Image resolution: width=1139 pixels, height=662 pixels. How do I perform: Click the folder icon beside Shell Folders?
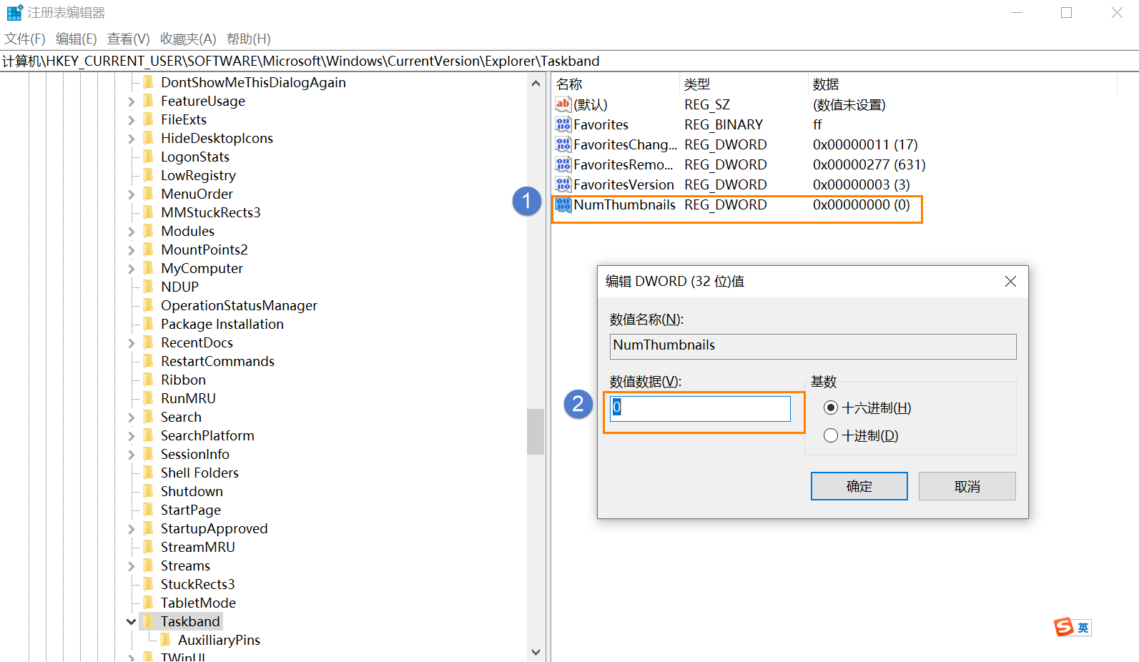tap(149, 473)
